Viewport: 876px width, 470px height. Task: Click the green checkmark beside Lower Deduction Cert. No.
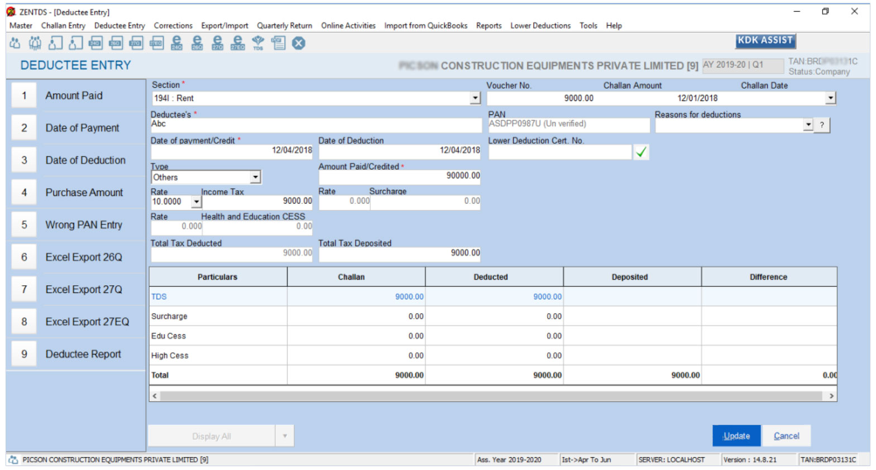click(x=641, y=152)
